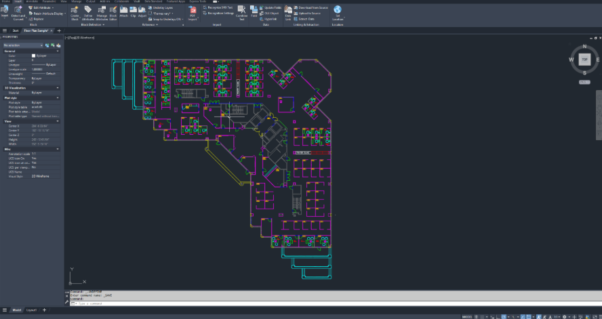
Task: Click the Select Objects icon in Properties
Action: (53, 45)
